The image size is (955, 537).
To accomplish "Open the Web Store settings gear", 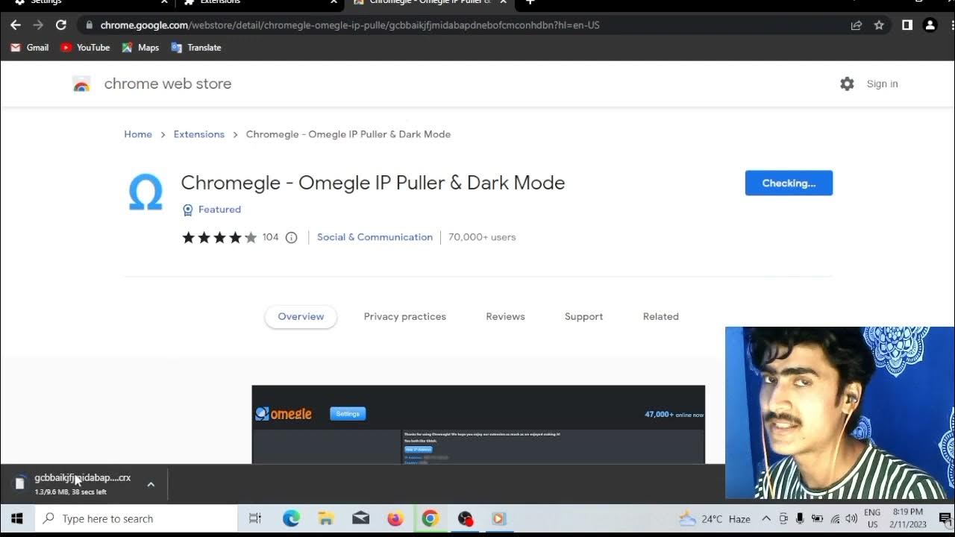I will pyautogui.click(x=847, y=84).
